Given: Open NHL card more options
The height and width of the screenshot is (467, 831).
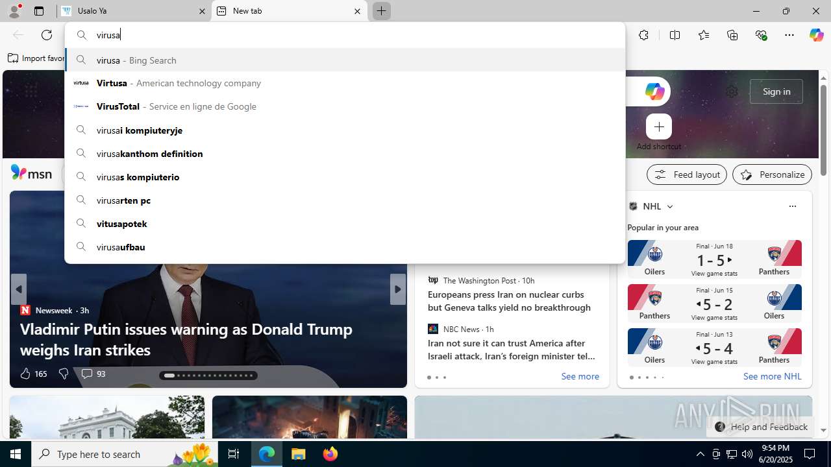Looking at the screenshot, I should (x=792, y=206).
